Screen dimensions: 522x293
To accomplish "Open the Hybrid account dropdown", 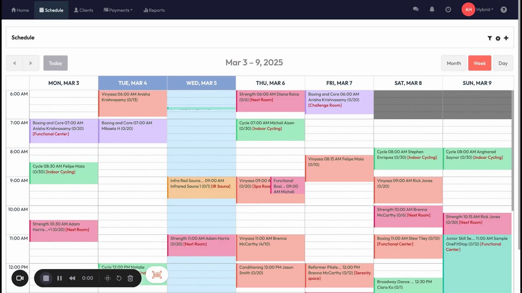I will tap(485, 10).
